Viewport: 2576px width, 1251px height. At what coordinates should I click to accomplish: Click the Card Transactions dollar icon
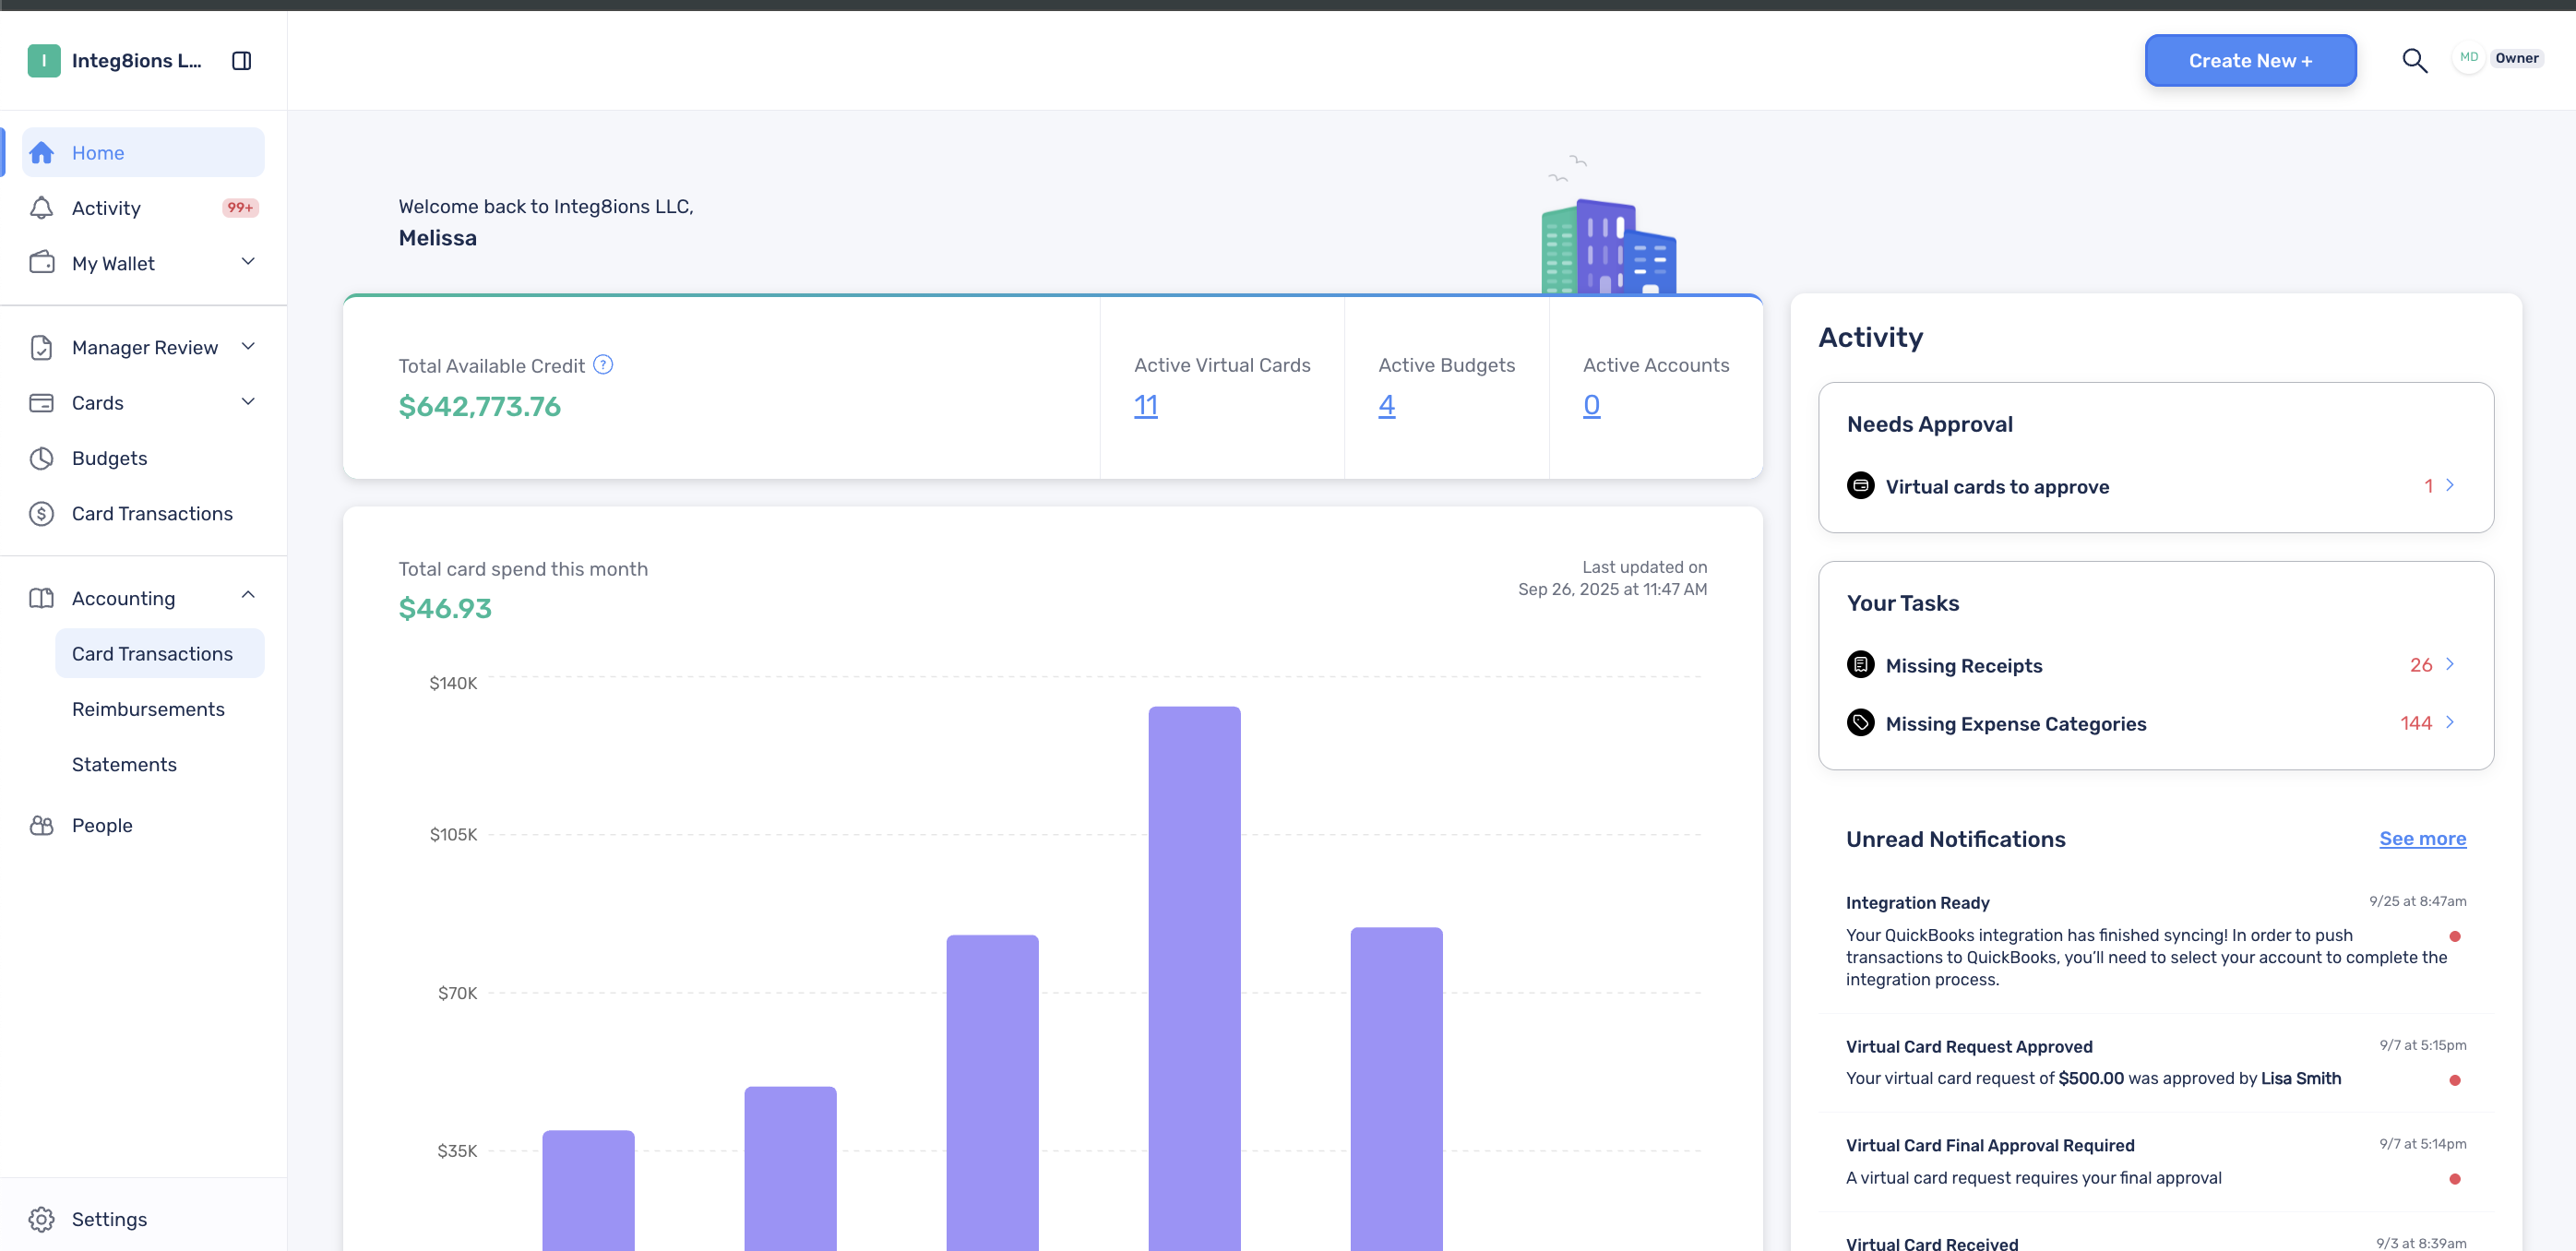[x=42, y=514]
